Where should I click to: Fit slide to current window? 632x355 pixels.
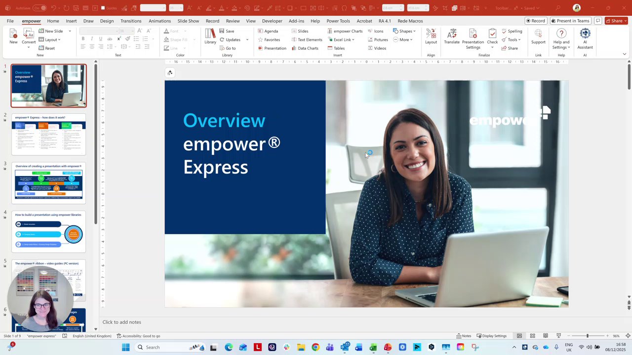point(628,336)
